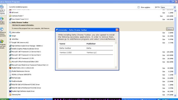The image size is (178, 100).
Task: Open Add/Remove Windows Components sidebar icon
Action: pos(2,29)
